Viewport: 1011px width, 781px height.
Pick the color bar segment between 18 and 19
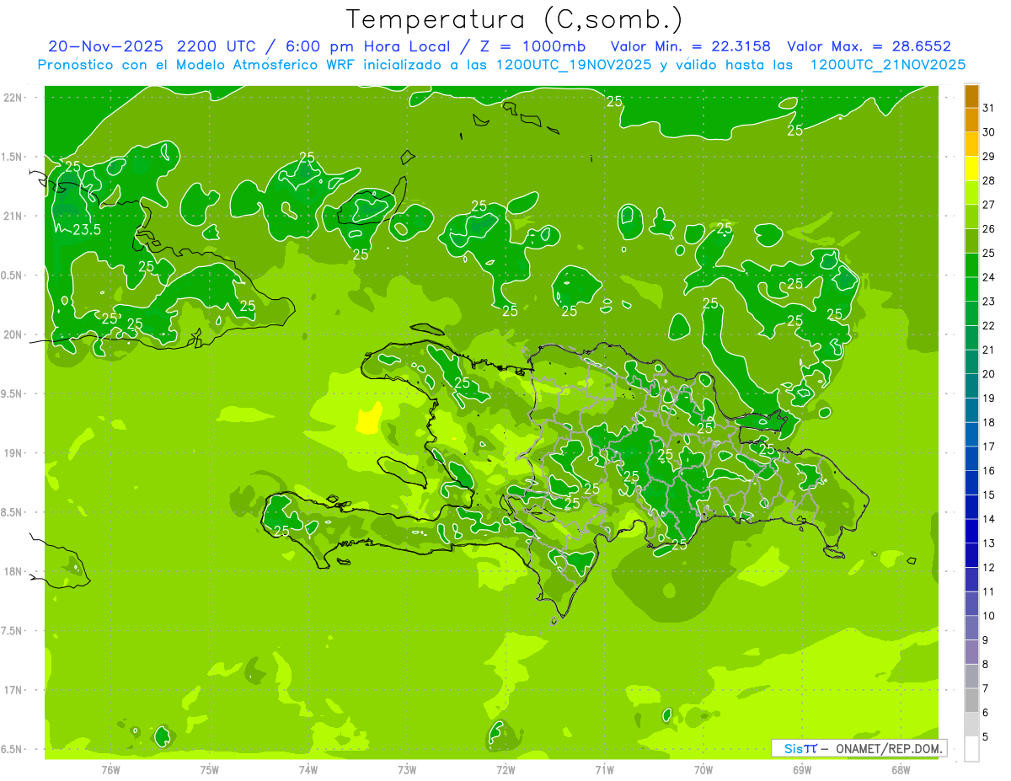[971, 410]
